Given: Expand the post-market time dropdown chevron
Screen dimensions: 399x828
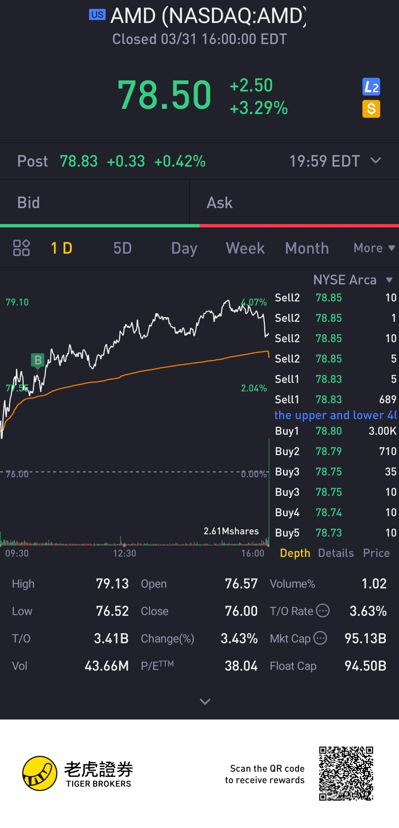Looking at the screenshot, I should pyautogui.click(x=376, y=160).
